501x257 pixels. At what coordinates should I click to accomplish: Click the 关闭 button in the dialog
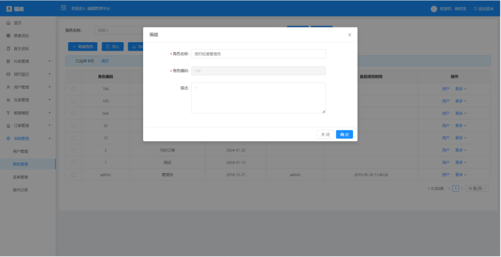[325, 135]
